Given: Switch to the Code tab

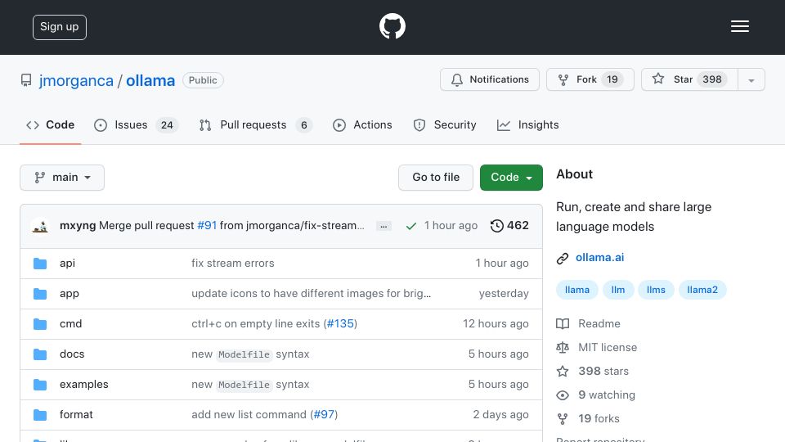Looking at the screenshot, I should [50, 124].
